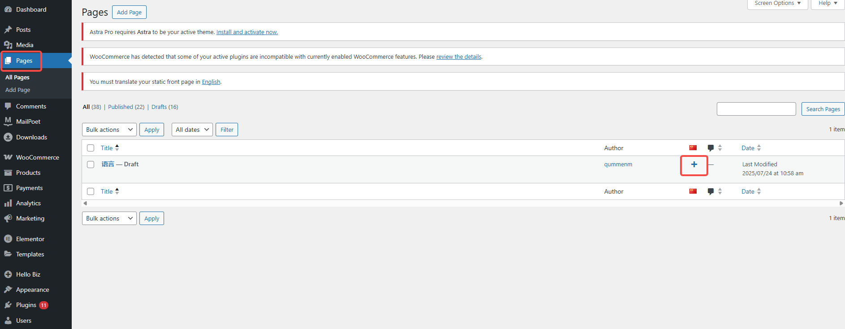Viewport: 845px width, 329px height.
Task: Check the select-all box in table footer
Action: [91, 191]
